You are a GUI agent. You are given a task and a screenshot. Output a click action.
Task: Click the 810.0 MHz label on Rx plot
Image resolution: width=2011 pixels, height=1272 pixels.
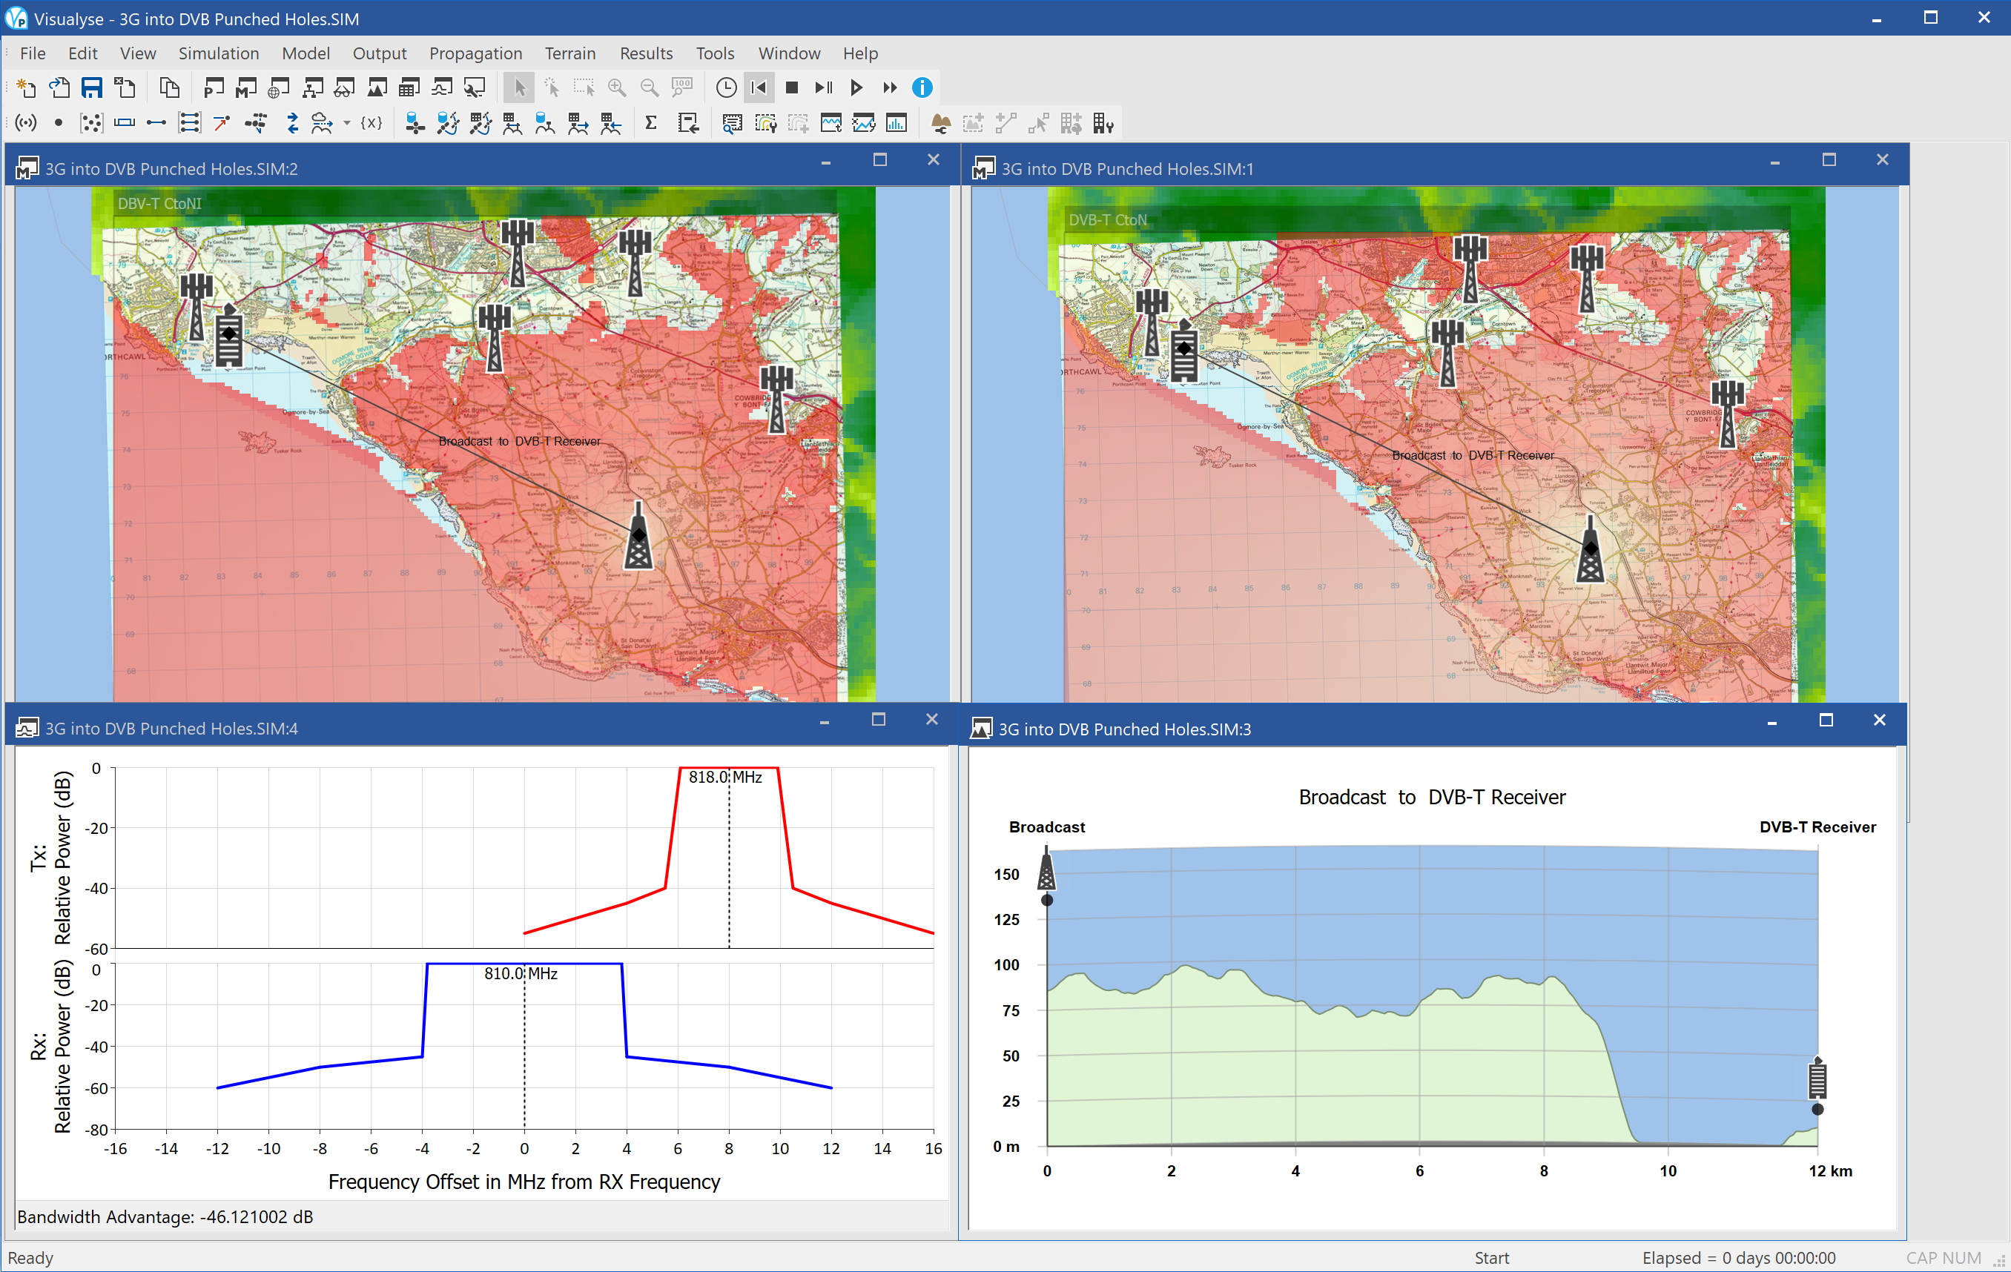coord(521,973)
